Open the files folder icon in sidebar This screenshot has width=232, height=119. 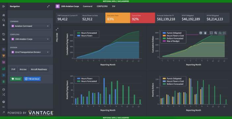point(4,39)
